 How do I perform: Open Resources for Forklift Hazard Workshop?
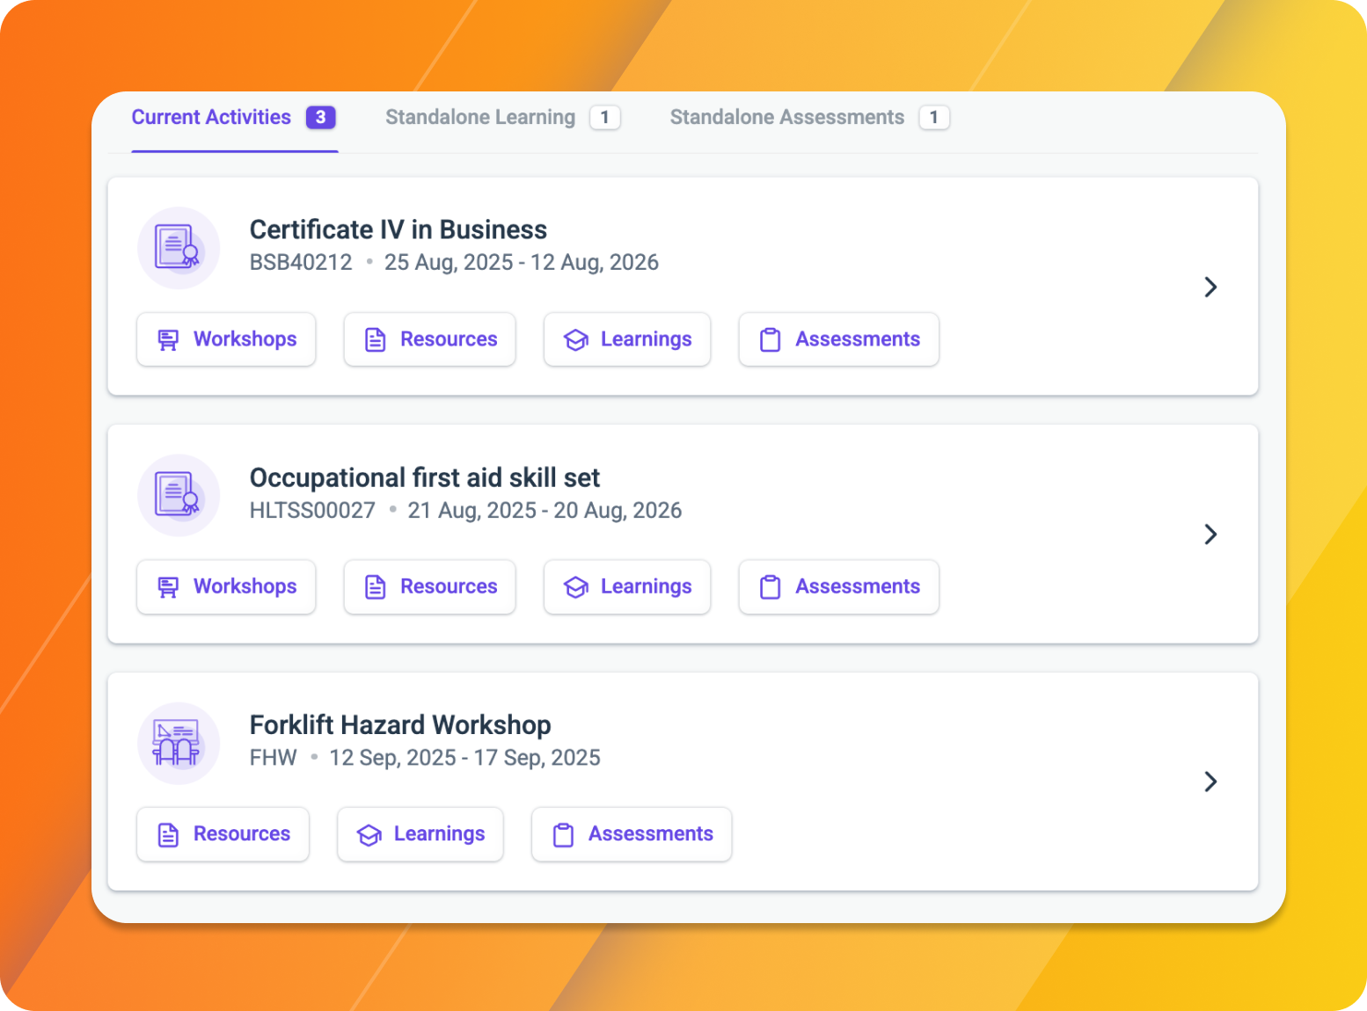pyautogui.click(x=223, y=834)
